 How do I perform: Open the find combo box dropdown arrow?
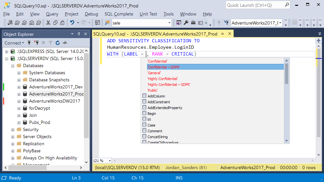point(169,23)
